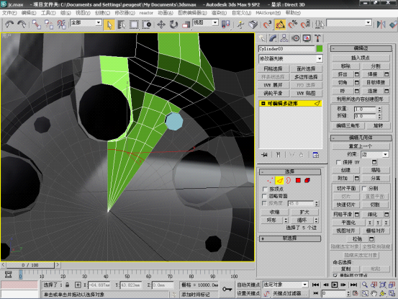The image size is (398, 299).
Task: Click the 插入顶点 button
Action: coord(361,58)
